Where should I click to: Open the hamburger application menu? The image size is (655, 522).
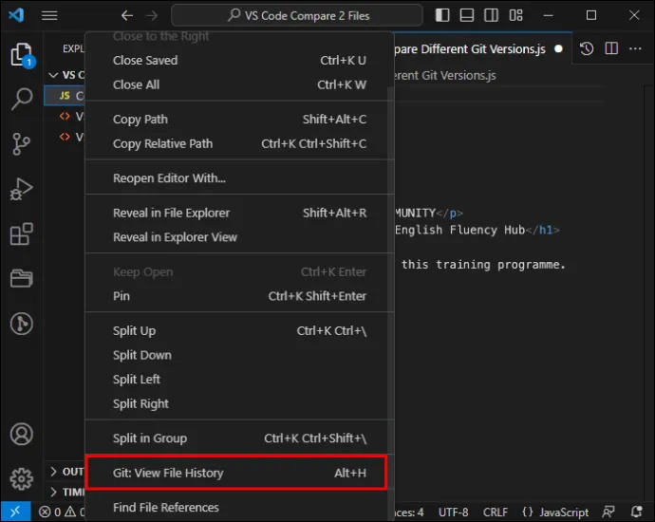coord(49,15)
